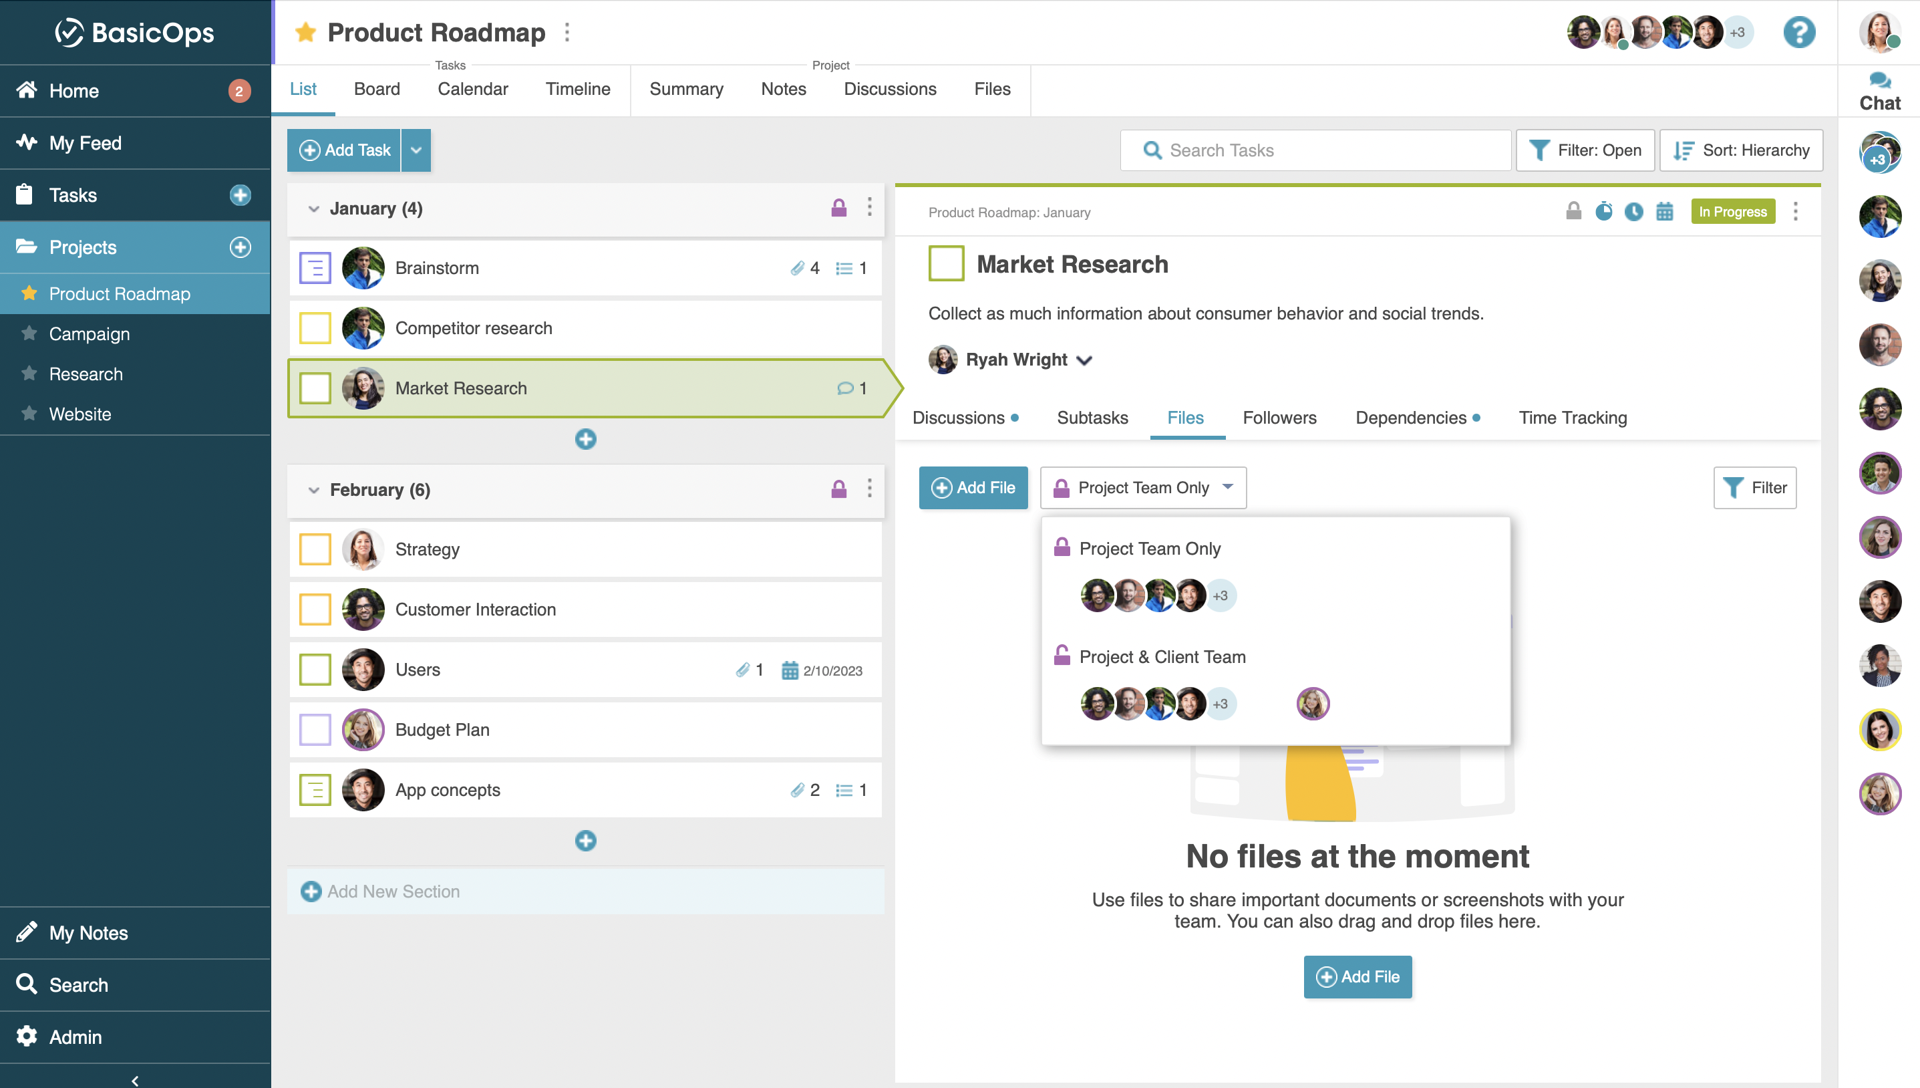Select Project & Client Team option
The width and height of the screenshot is (1920, 1088).
(1162, 657)
